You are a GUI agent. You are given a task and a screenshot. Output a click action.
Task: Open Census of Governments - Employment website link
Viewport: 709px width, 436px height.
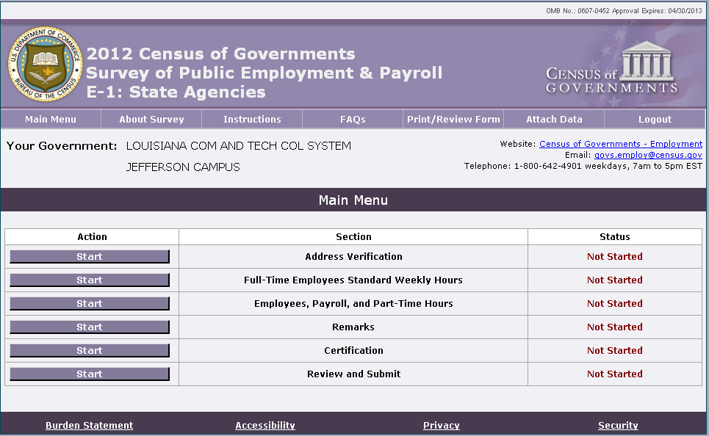pyautogui.click(x=621, y=144)
